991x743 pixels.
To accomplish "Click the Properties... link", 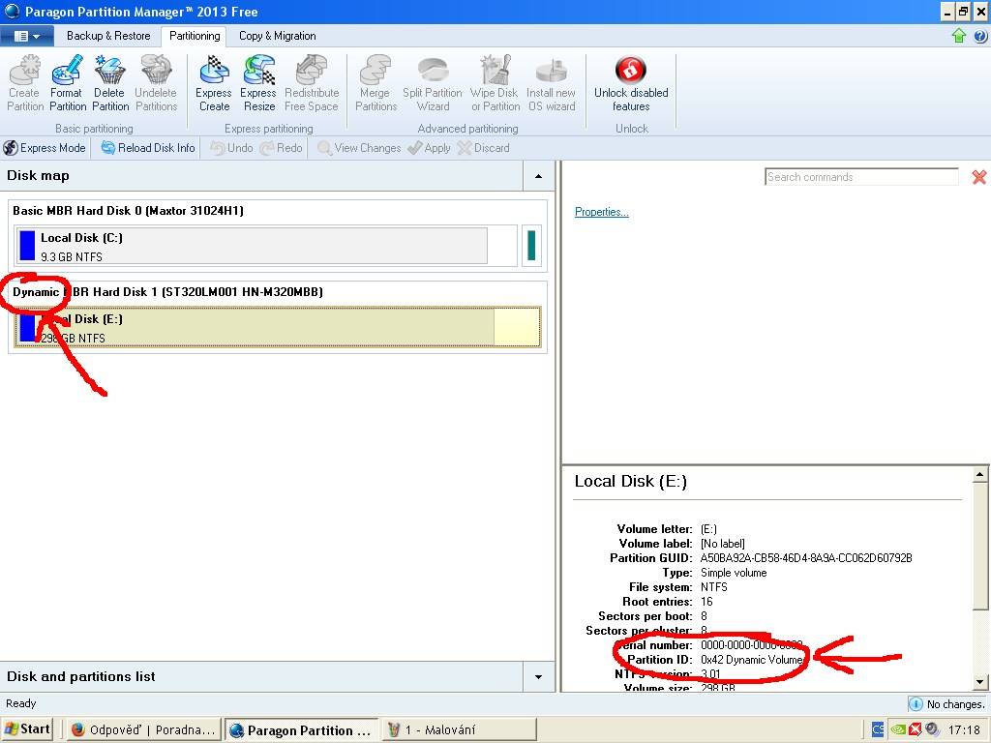I will [602, 212].
